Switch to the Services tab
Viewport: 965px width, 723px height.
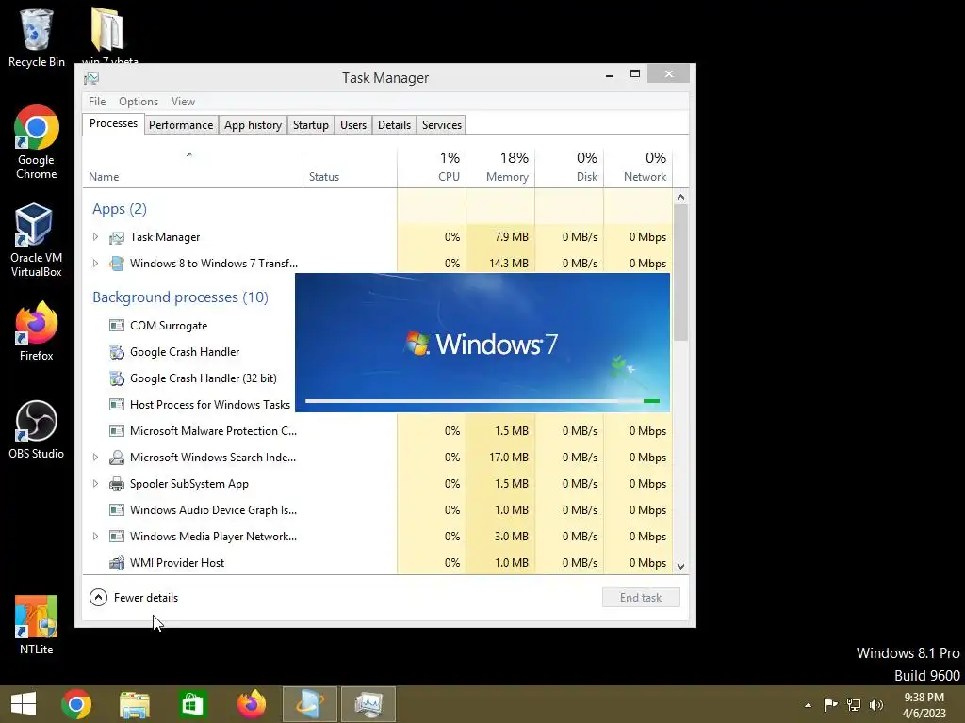pyautogui.click(x=442, y=125)
